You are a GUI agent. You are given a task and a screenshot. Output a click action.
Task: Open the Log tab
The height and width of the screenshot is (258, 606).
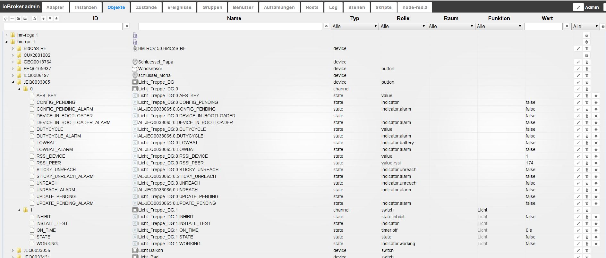(333, 7)
